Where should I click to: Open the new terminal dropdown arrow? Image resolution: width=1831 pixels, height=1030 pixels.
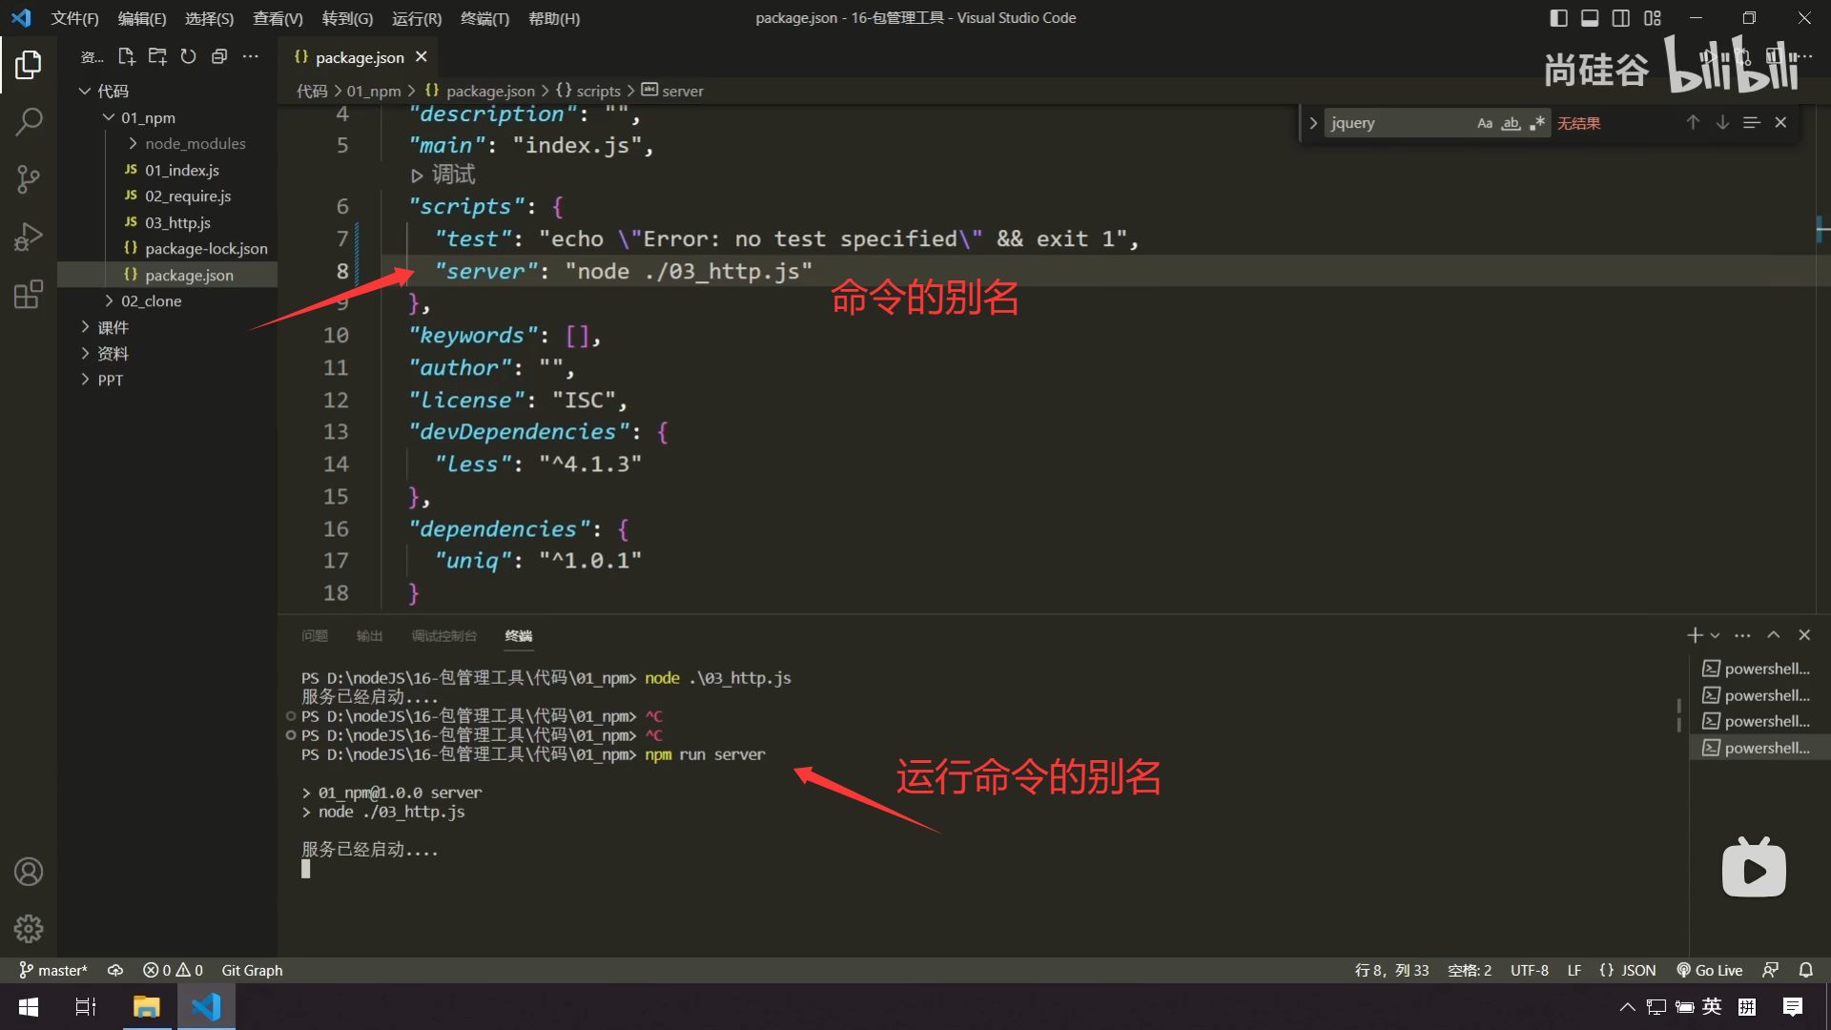tap(1716, 635)
